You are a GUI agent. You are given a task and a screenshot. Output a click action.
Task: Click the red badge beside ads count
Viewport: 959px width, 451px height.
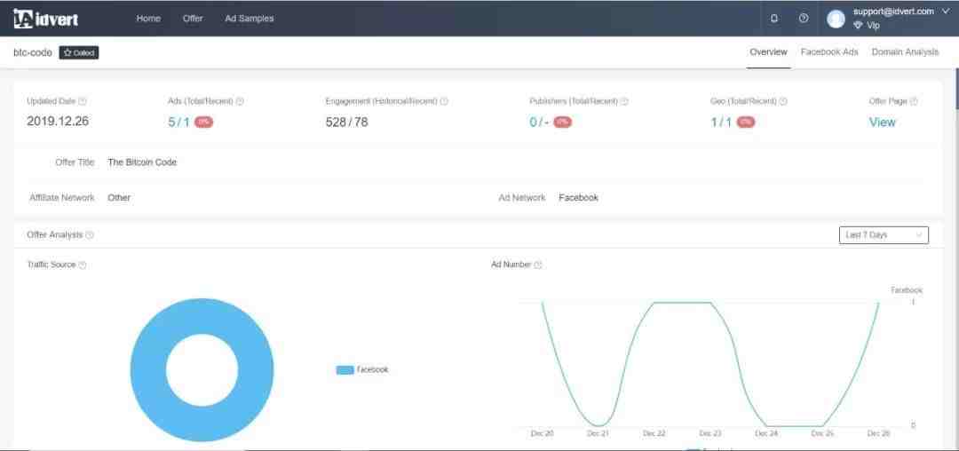203,123
